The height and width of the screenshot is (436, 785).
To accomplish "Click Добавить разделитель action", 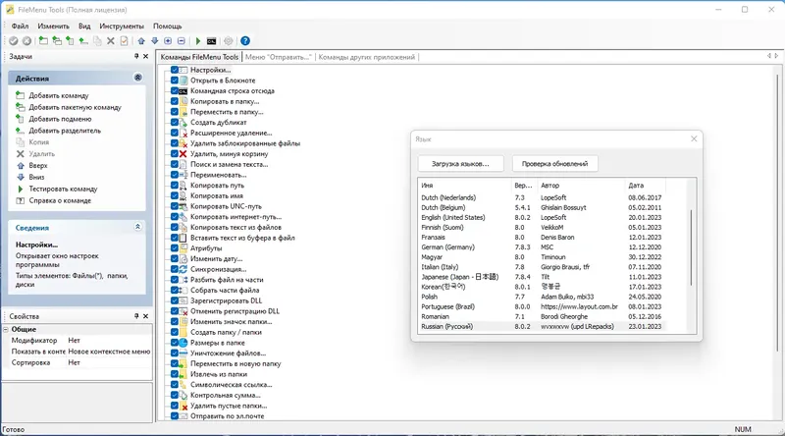I will [65, 131].
